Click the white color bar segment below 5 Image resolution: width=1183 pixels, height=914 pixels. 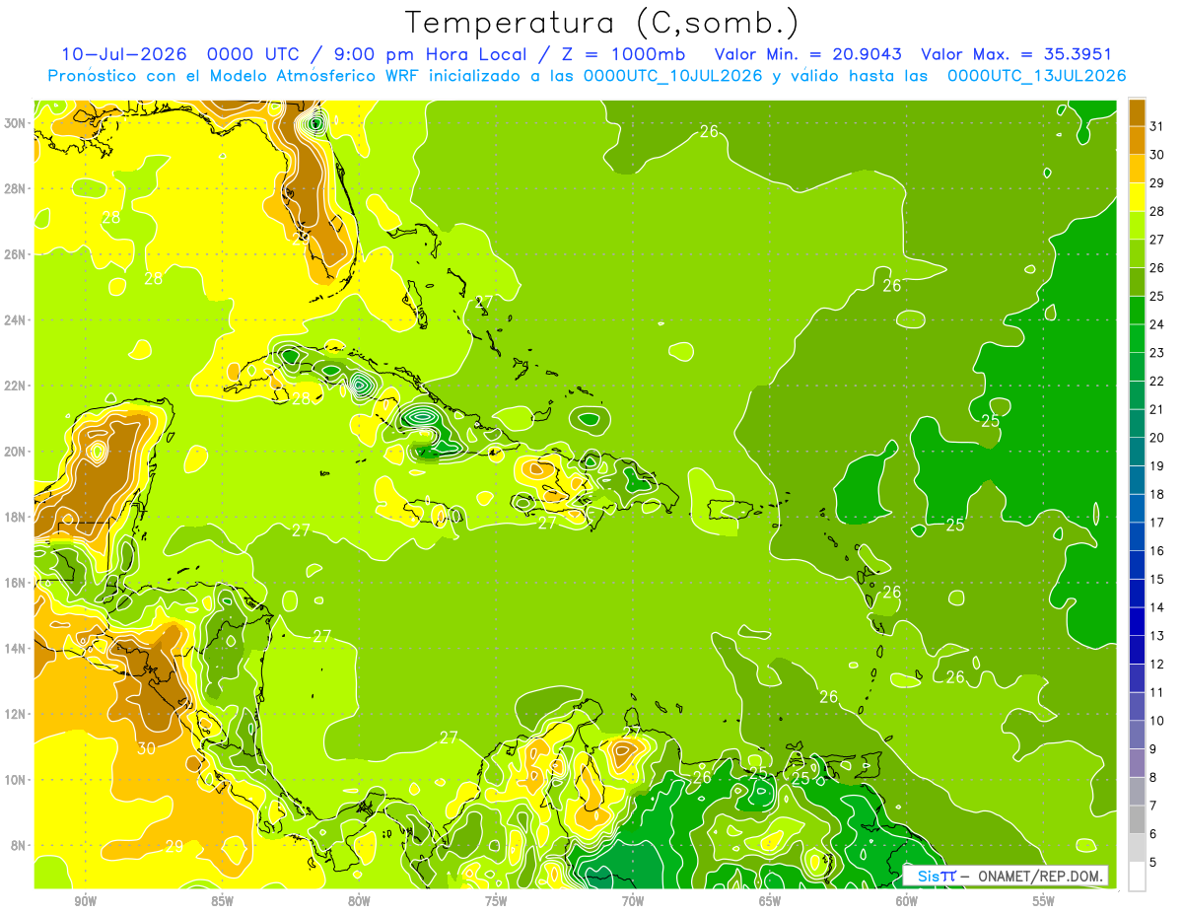click(x=1137, y=877)
